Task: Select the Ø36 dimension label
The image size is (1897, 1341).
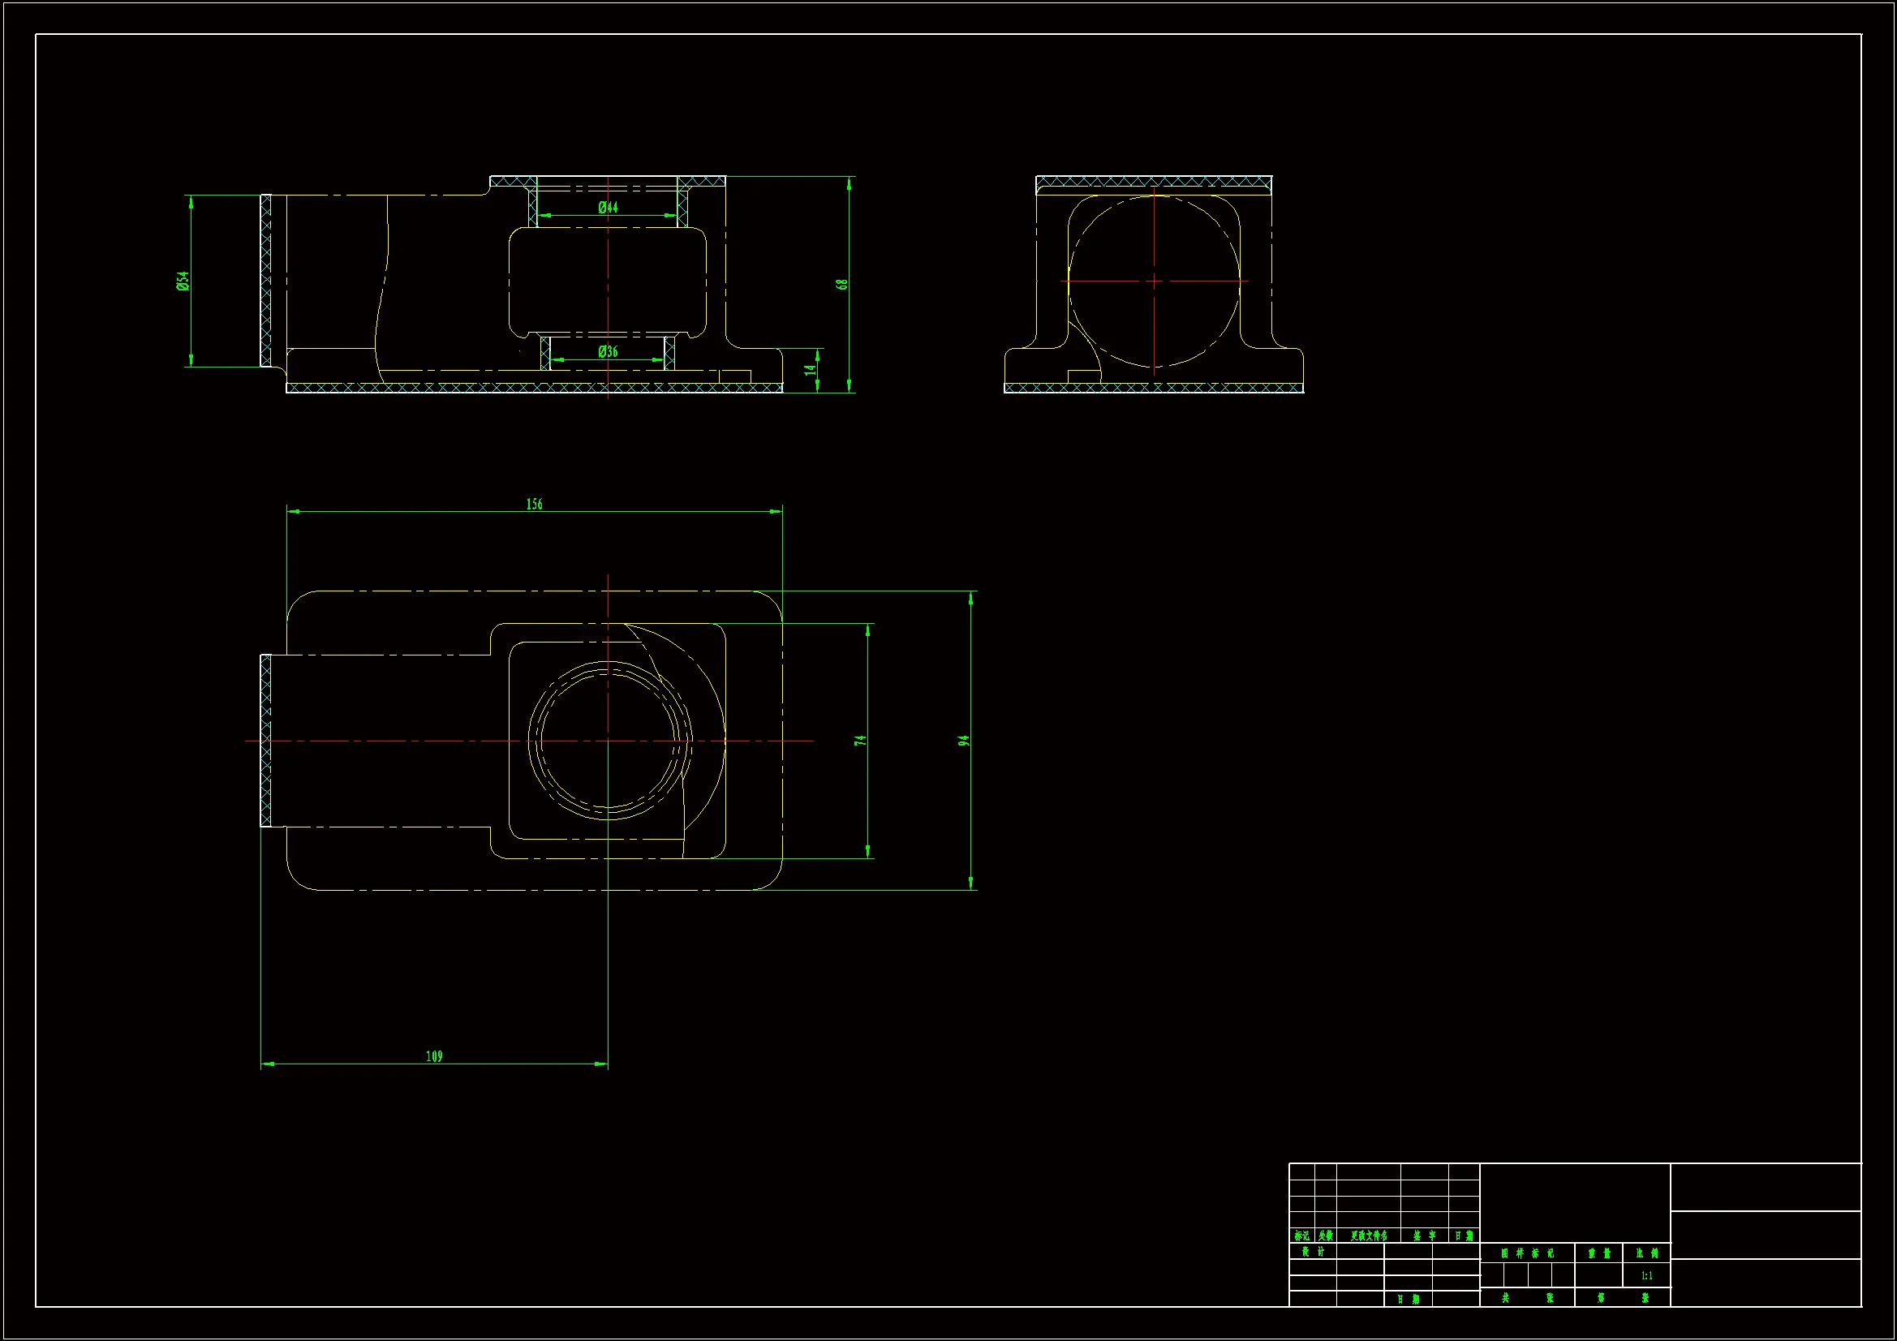Action: pos(608,351)
